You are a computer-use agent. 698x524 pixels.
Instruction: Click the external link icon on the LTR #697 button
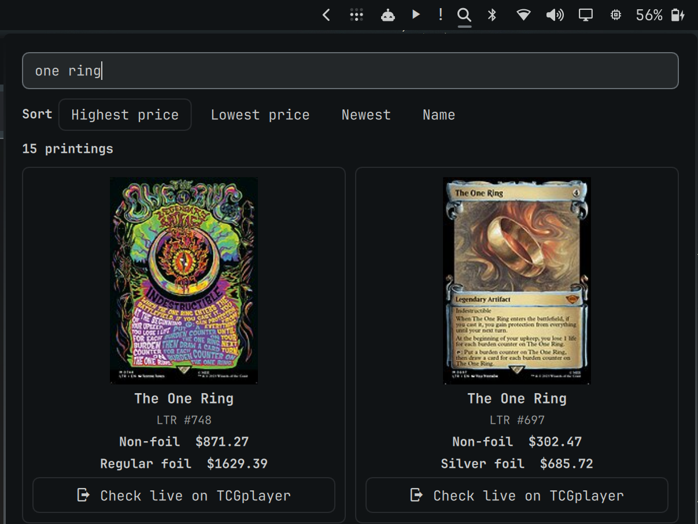coord(416,495)
